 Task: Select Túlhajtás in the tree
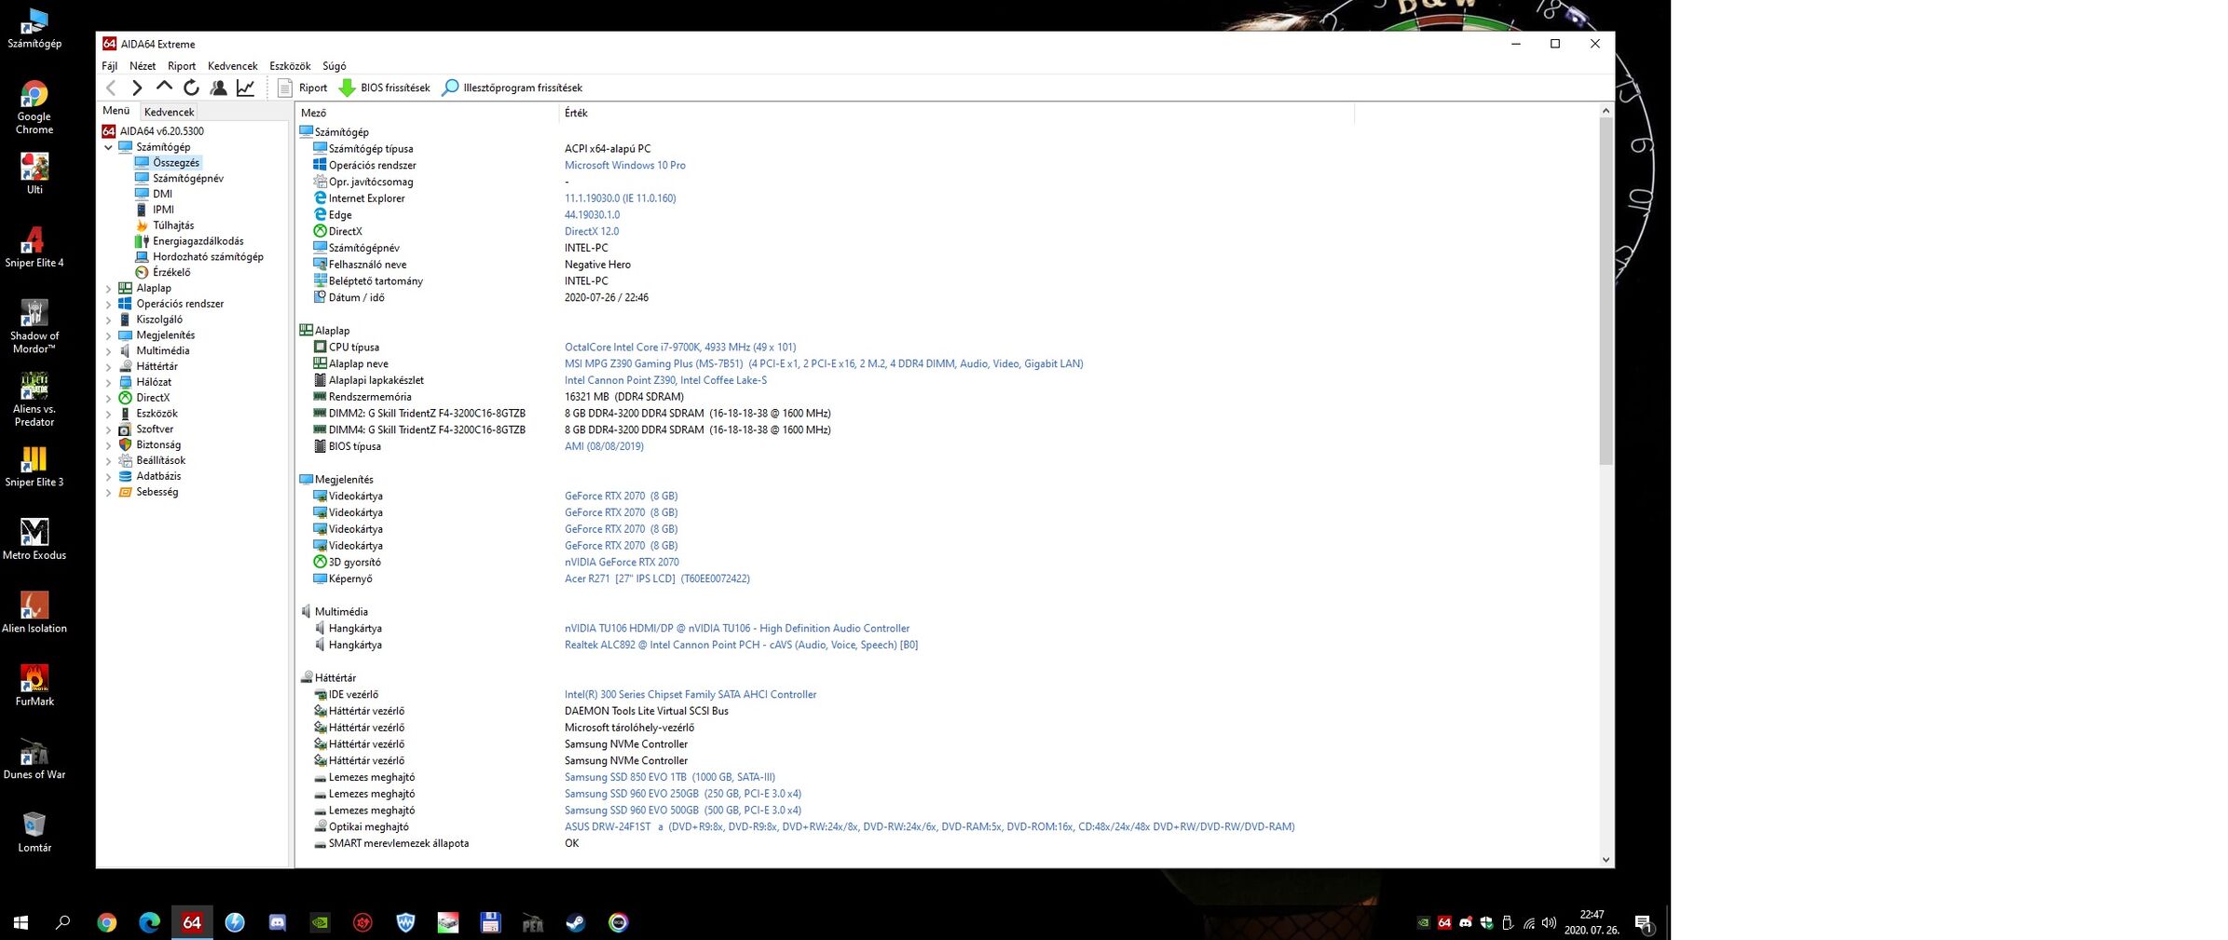pyautogui.click(x=173, y=225)
